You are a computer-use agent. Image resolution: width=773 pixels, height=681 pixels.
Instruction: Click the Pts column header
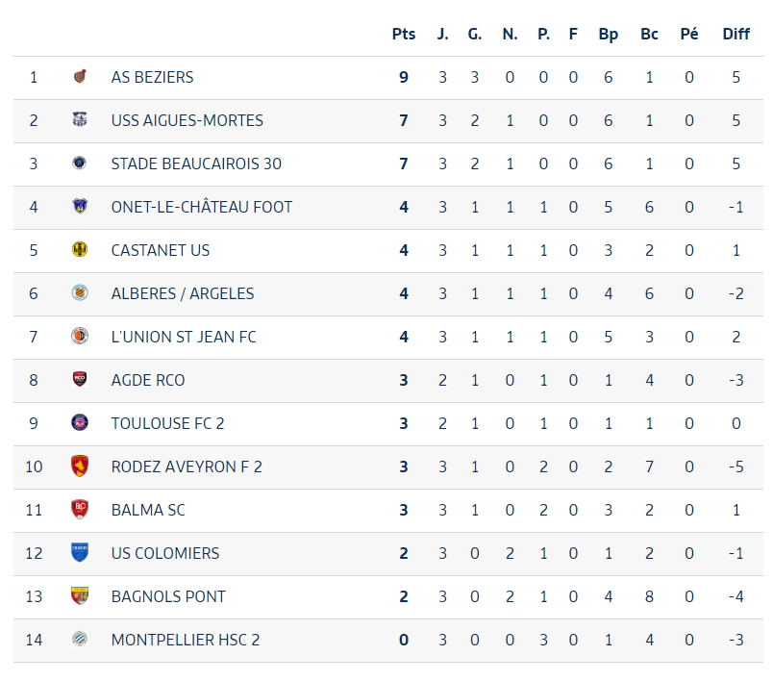[x=404, y=34]
